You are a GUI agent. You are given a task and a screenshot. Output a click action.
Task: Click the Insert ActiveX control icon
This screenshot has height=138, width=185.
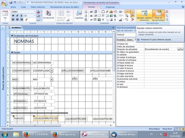132,20
